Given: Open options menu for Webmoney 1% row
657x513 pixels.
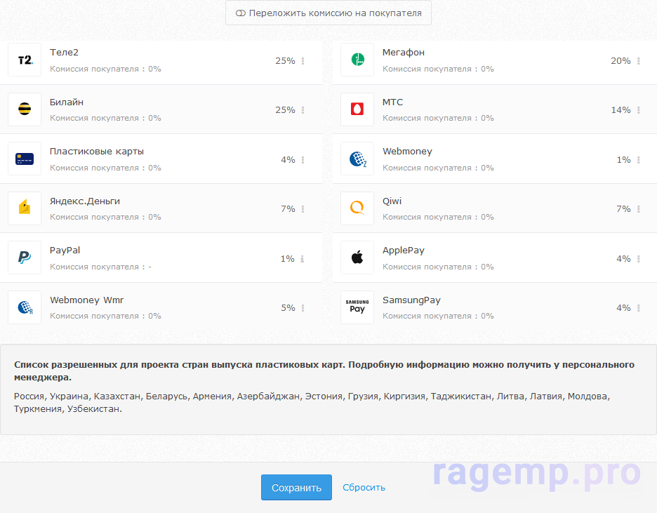Looking at the screenshot, I should tap(639, 159).
